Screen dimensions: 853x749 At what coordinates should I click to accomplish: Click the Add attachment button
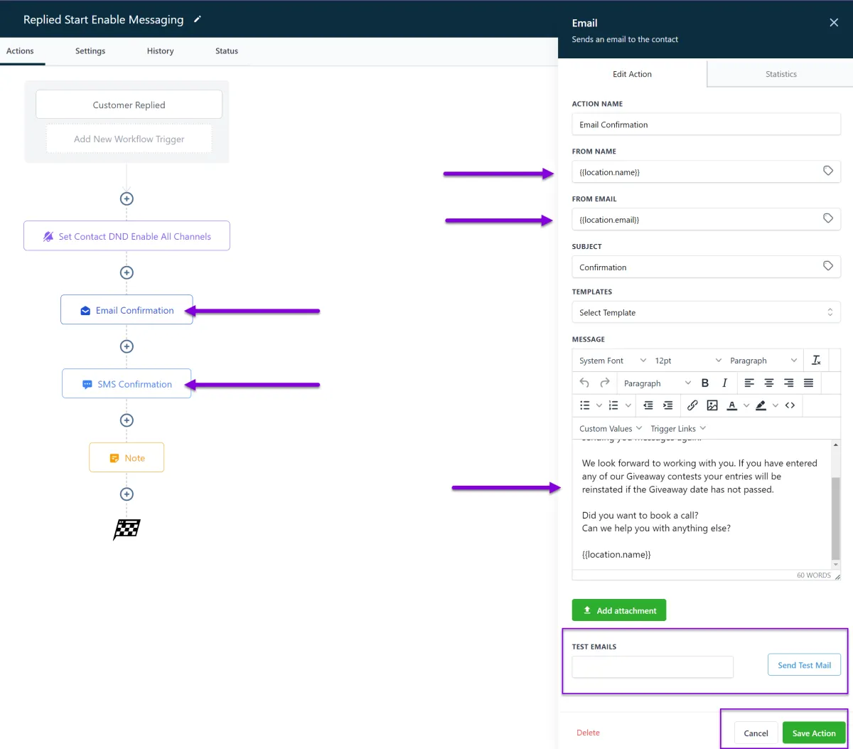619,610
